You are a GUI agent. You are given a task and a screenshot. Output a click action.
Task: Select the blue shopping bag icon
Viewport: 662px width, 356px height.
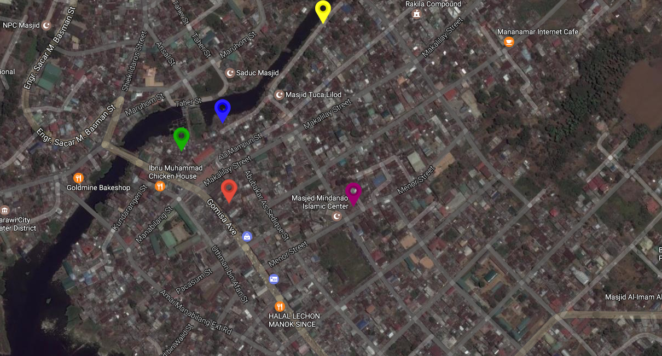(x=247, y=236)
